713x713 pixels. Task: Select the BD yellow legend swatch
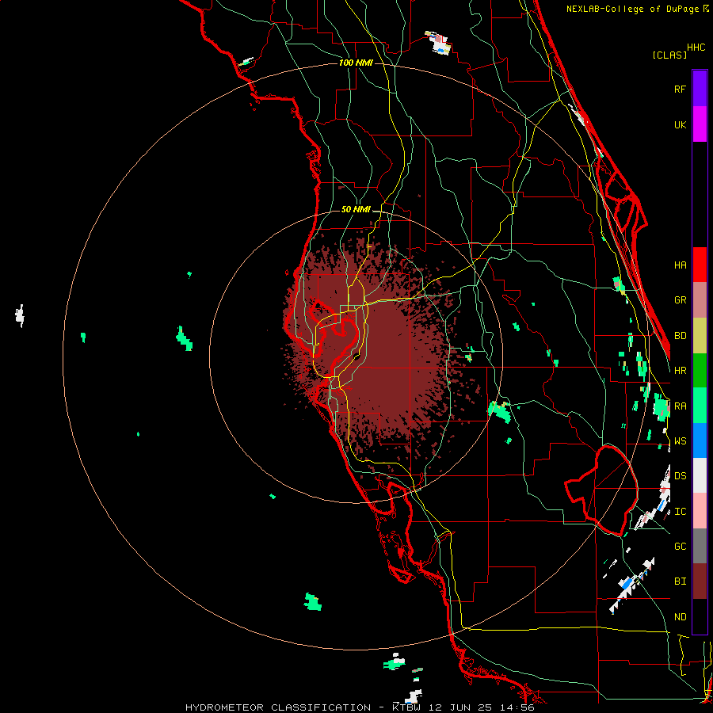click(x=700, y=336)
